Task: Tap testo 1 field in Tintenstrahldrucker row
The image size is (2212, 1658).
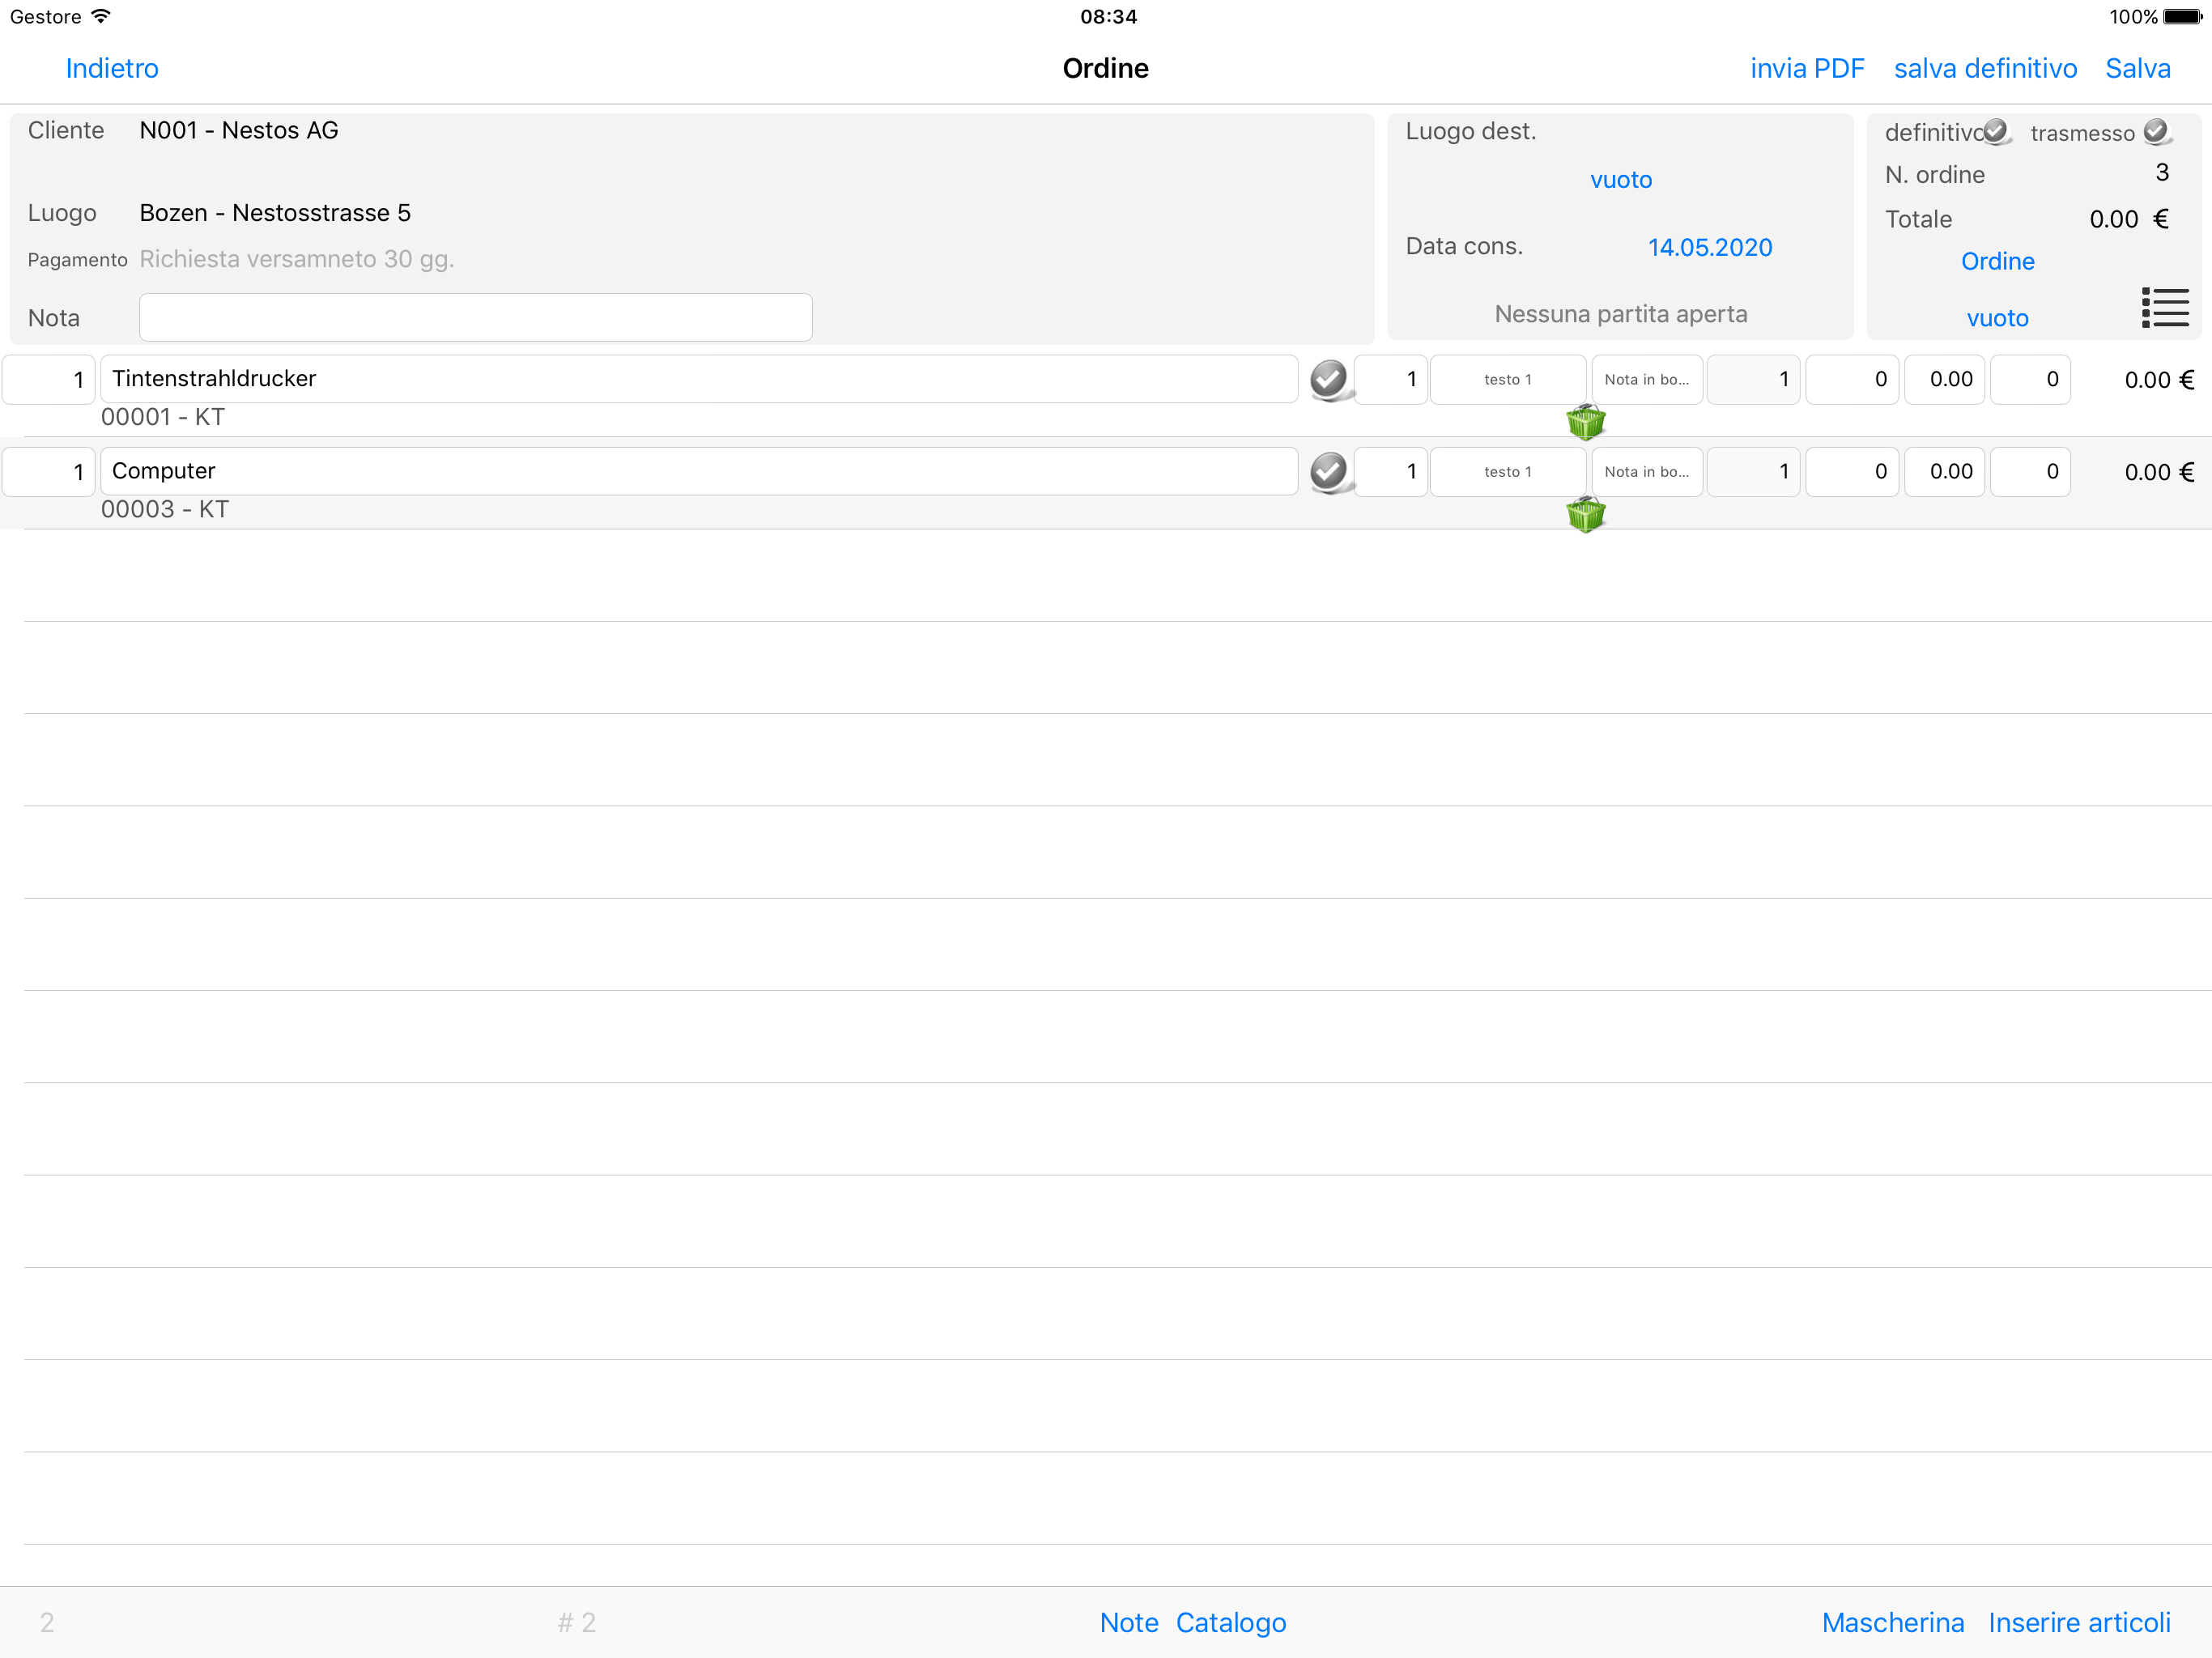Action: tap(1508, 380)
